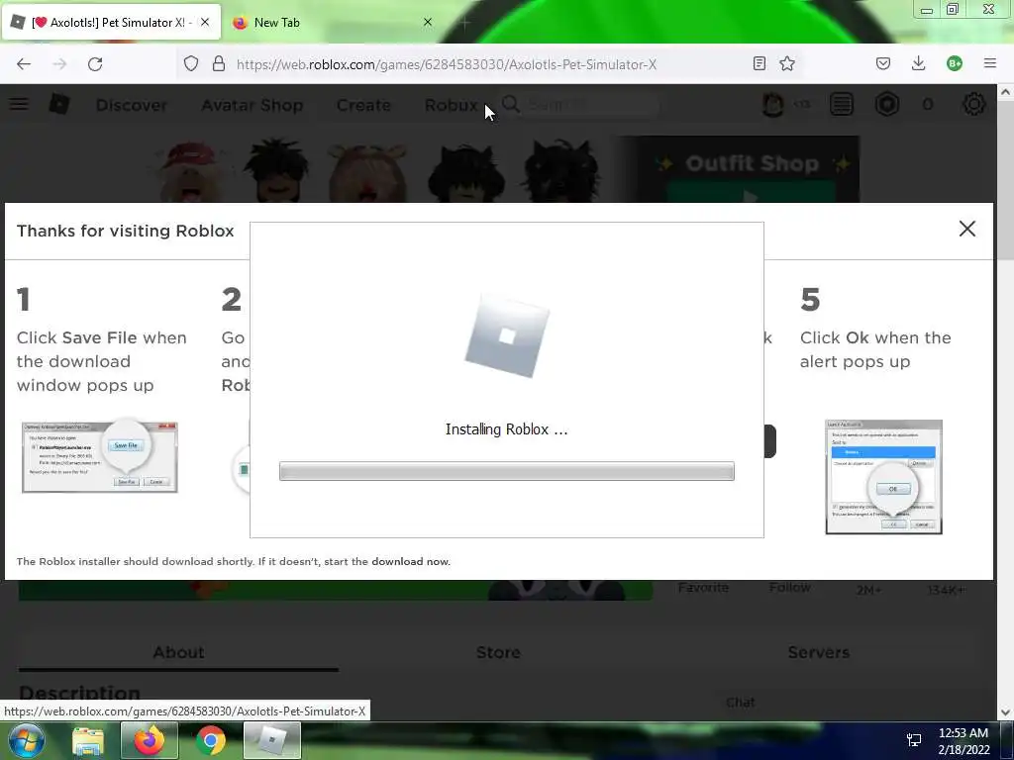Viewport: 1014px width, 760px height.
Task: Select the Servers tab on game page
Action: tap(818, 653)
